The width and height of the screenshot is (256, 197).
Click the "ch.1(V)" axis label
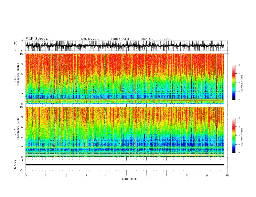16,46
